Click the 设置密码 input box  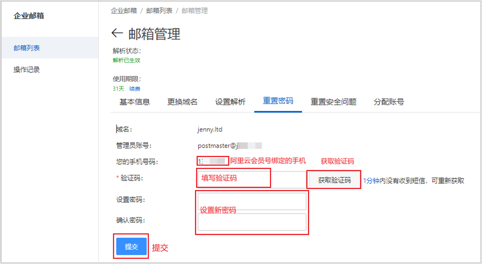pyautogui.click(x=252, y=201)
